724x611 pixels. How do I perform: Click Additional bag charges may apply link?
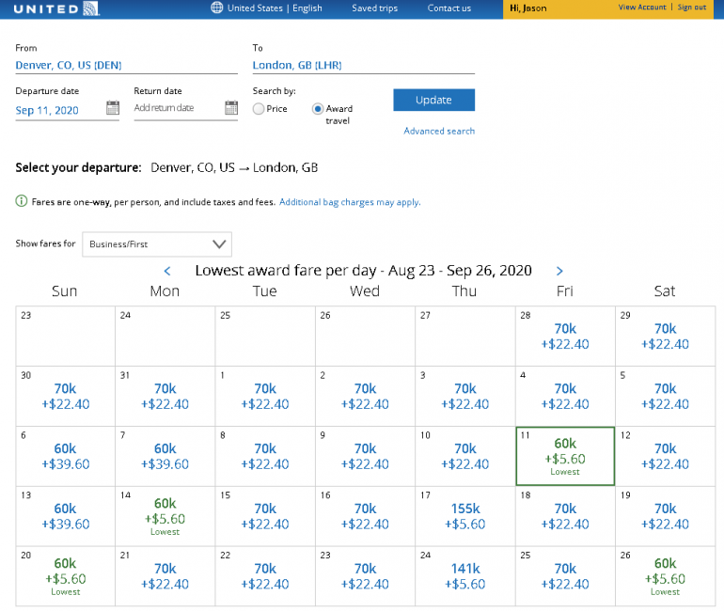pyautogui.click(x=350, y=202)
